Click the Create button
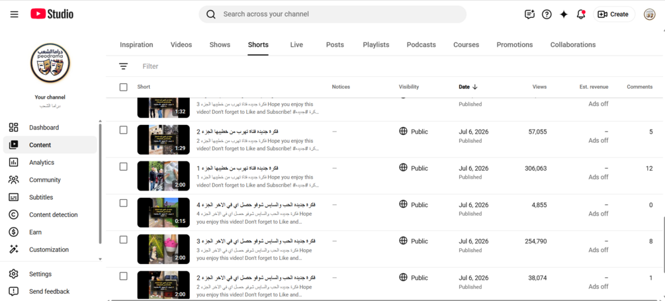Viewport: 665px width, 301px height. (613, 15)
